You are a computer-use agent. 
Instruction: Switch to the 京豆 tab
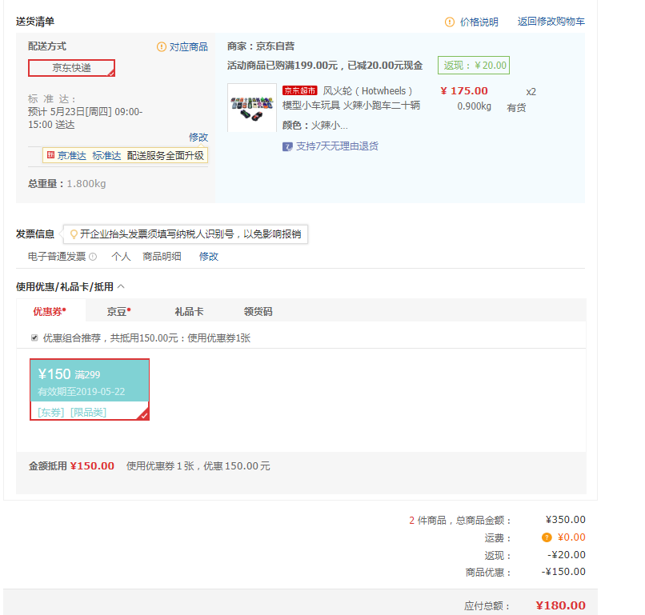(119, 311)
